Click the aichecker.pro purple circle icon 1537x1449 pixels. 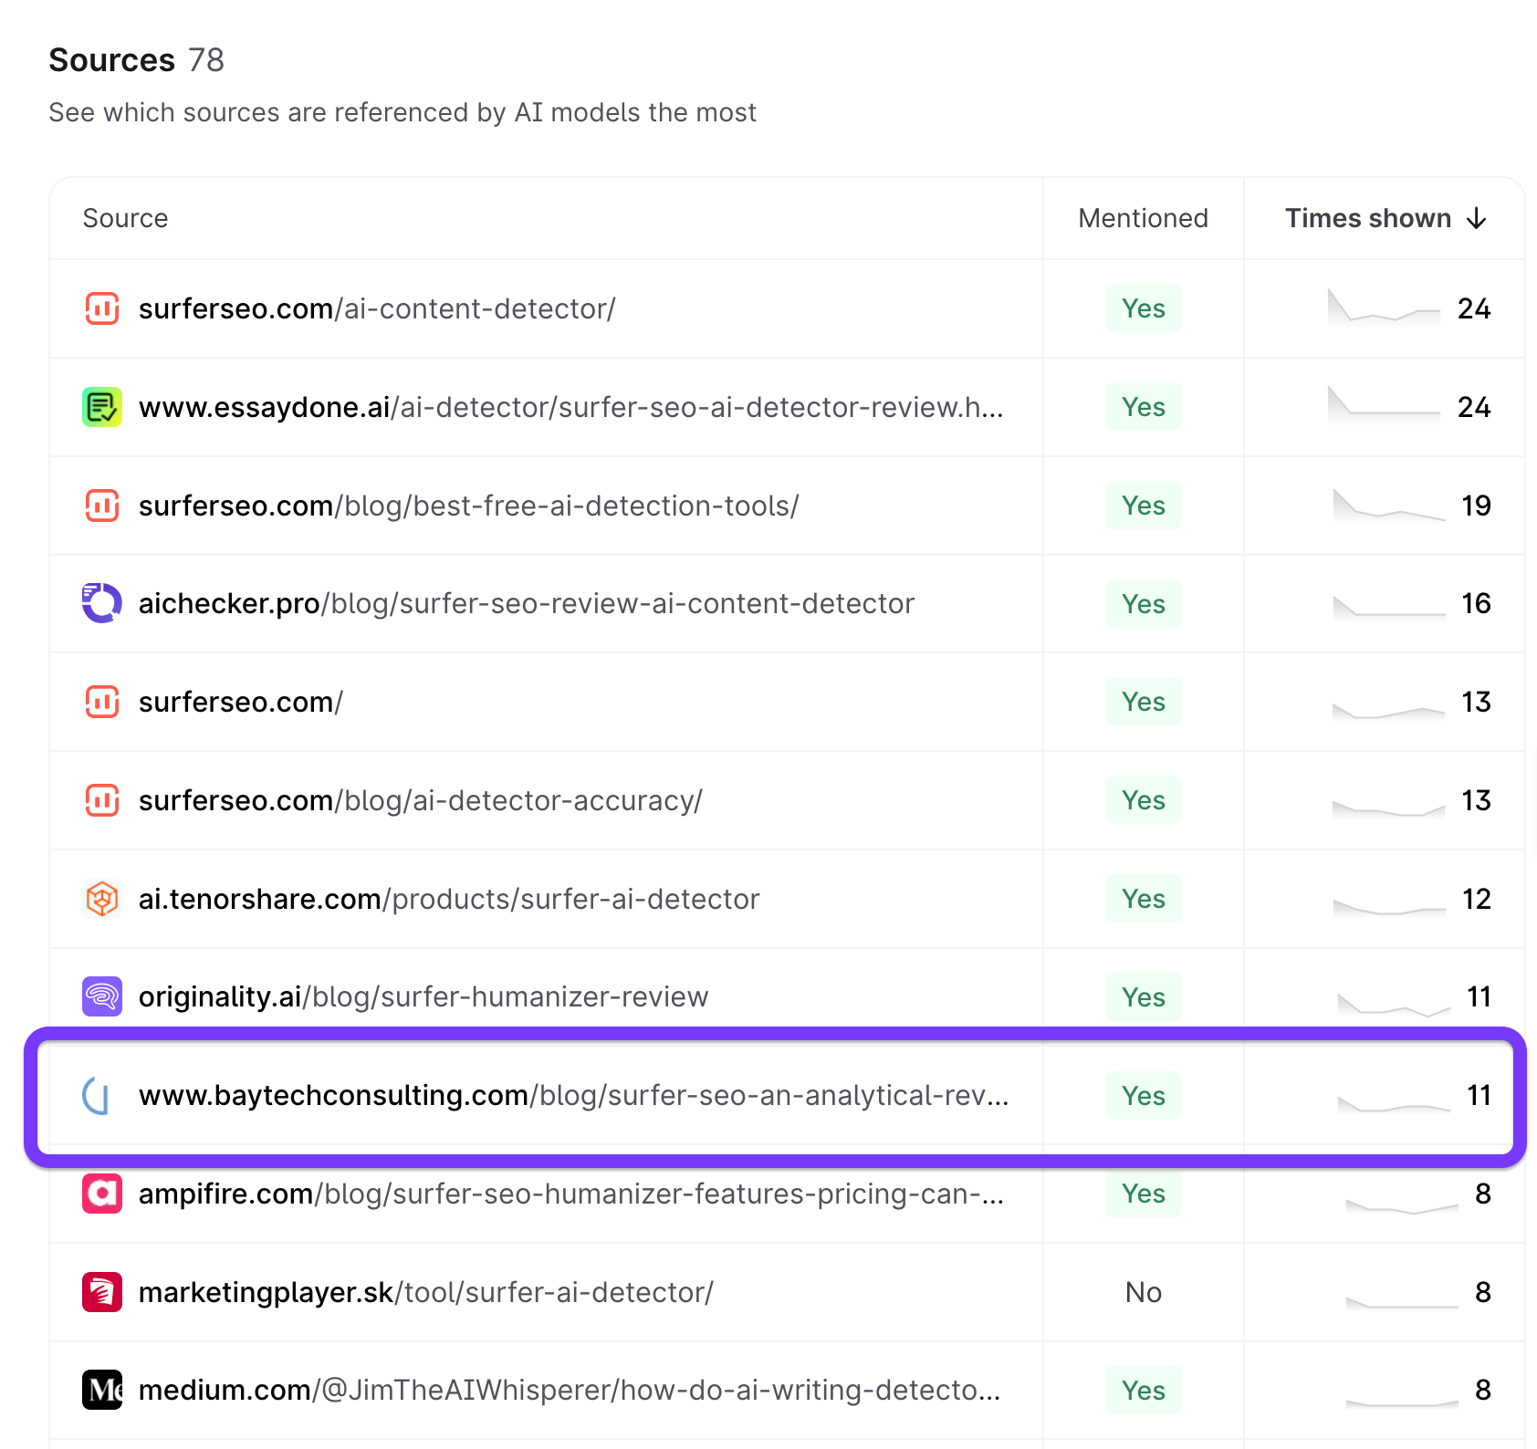coord(101,603)
